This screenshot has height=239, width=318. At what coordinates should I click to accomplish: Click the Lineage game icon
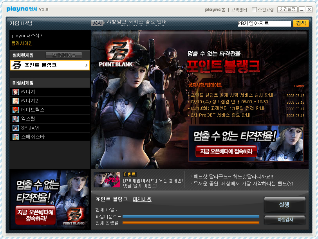pyautogui.click(x=16, y=92)
